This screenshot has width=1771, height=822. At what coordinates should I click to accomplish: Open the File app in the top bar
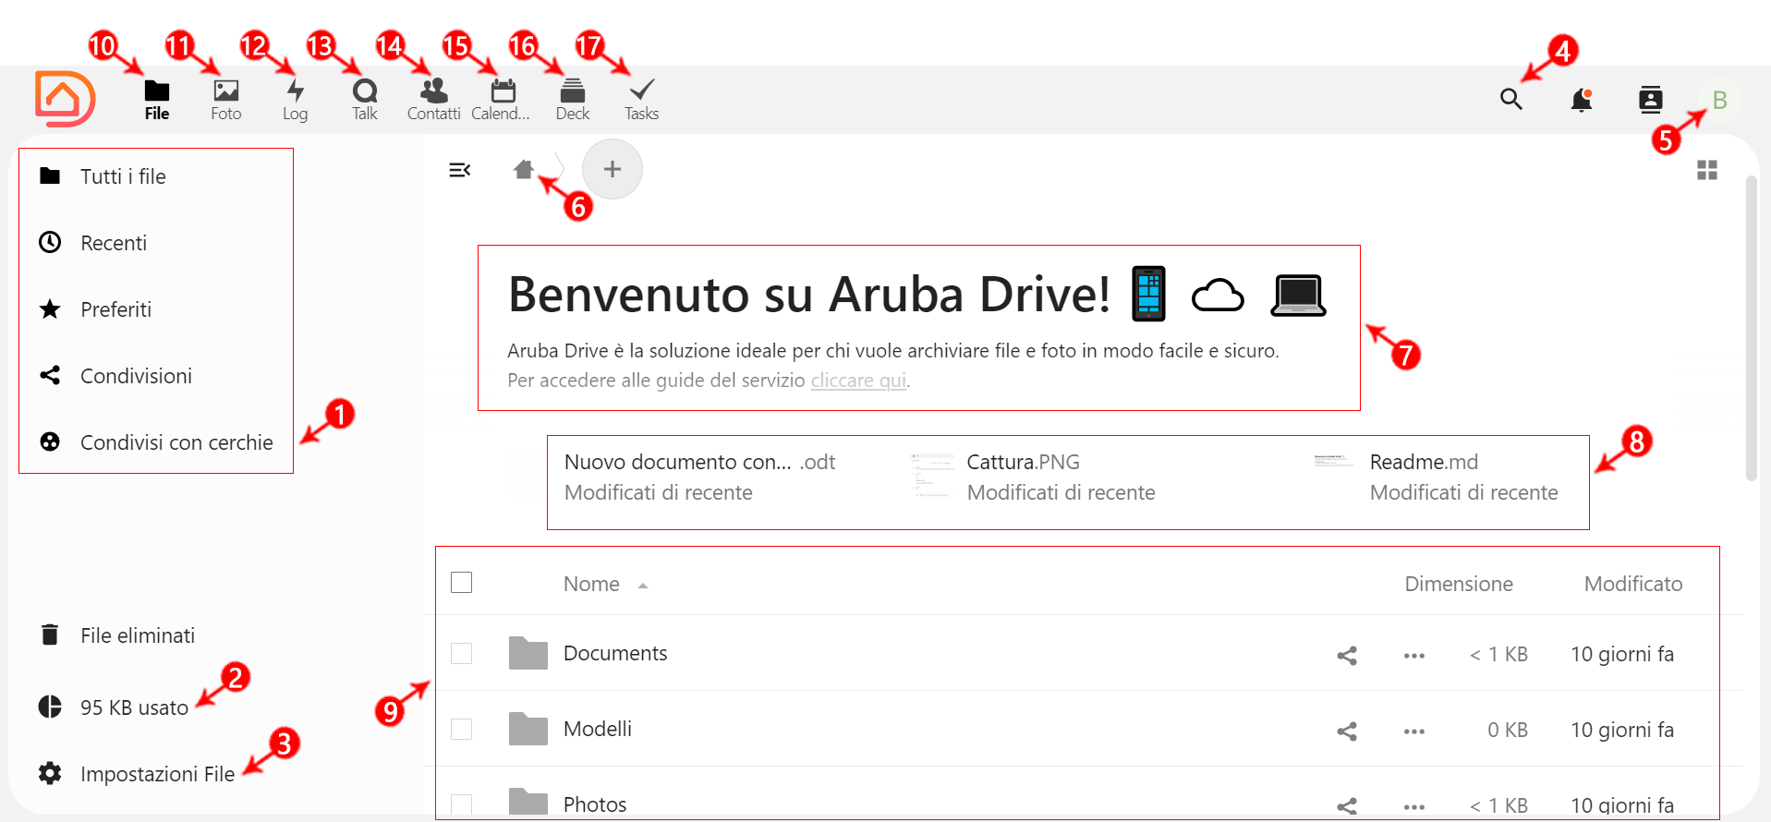(157, 100)
